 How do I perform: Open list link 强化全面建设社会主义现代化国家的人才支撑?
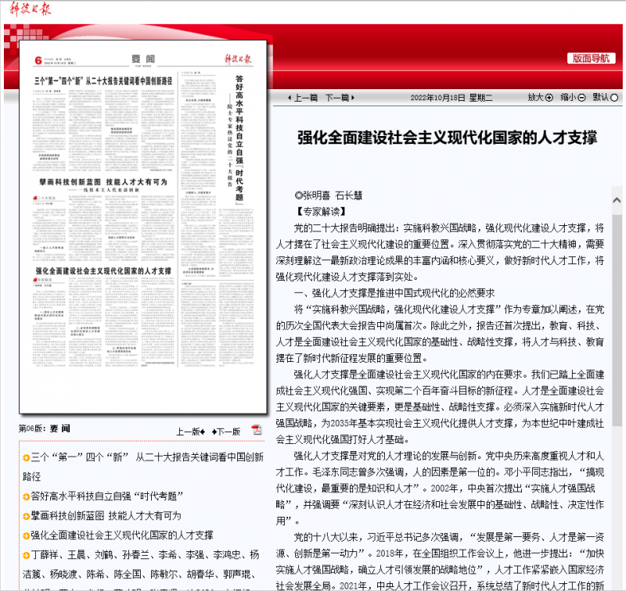tap(122, 535)
